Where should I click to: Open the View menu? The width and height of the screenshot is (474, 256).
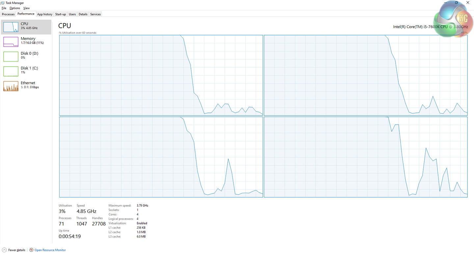(x=27, y=8)
